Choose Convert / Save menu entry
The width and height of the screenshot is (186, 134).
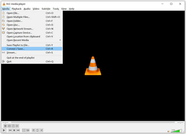pyautogui.click(x=32, y=49)
